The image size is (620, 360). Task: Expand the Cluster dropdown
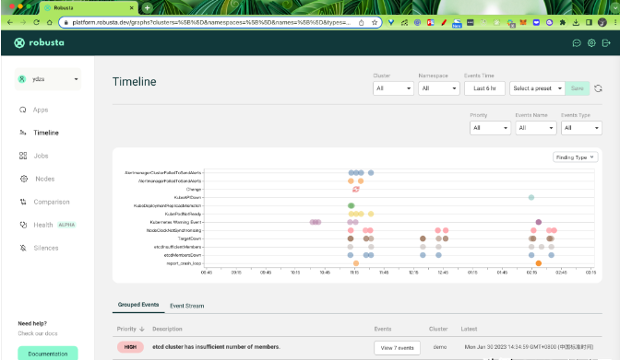393,88
